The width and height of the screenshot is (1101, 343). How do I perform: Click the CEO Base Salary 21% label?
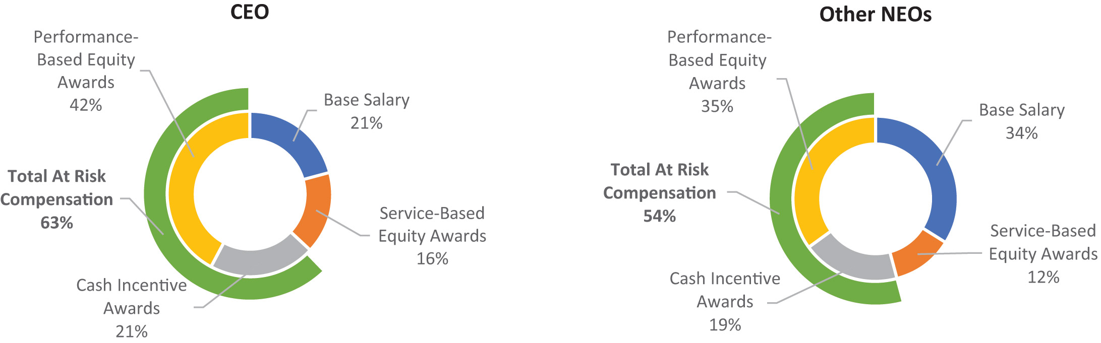click(367, 111)
